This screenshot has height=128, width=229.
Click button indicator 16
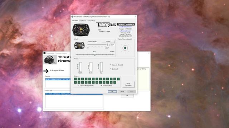(x=83, y=82)
